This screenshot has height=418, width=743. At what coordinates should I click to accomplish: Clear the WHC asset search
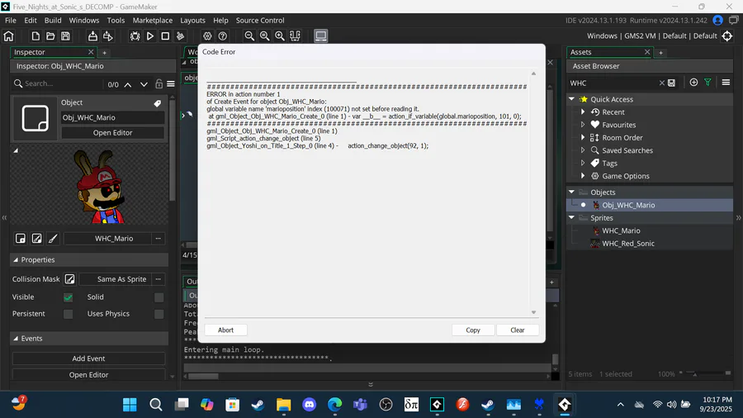click(x=661, y=83)
